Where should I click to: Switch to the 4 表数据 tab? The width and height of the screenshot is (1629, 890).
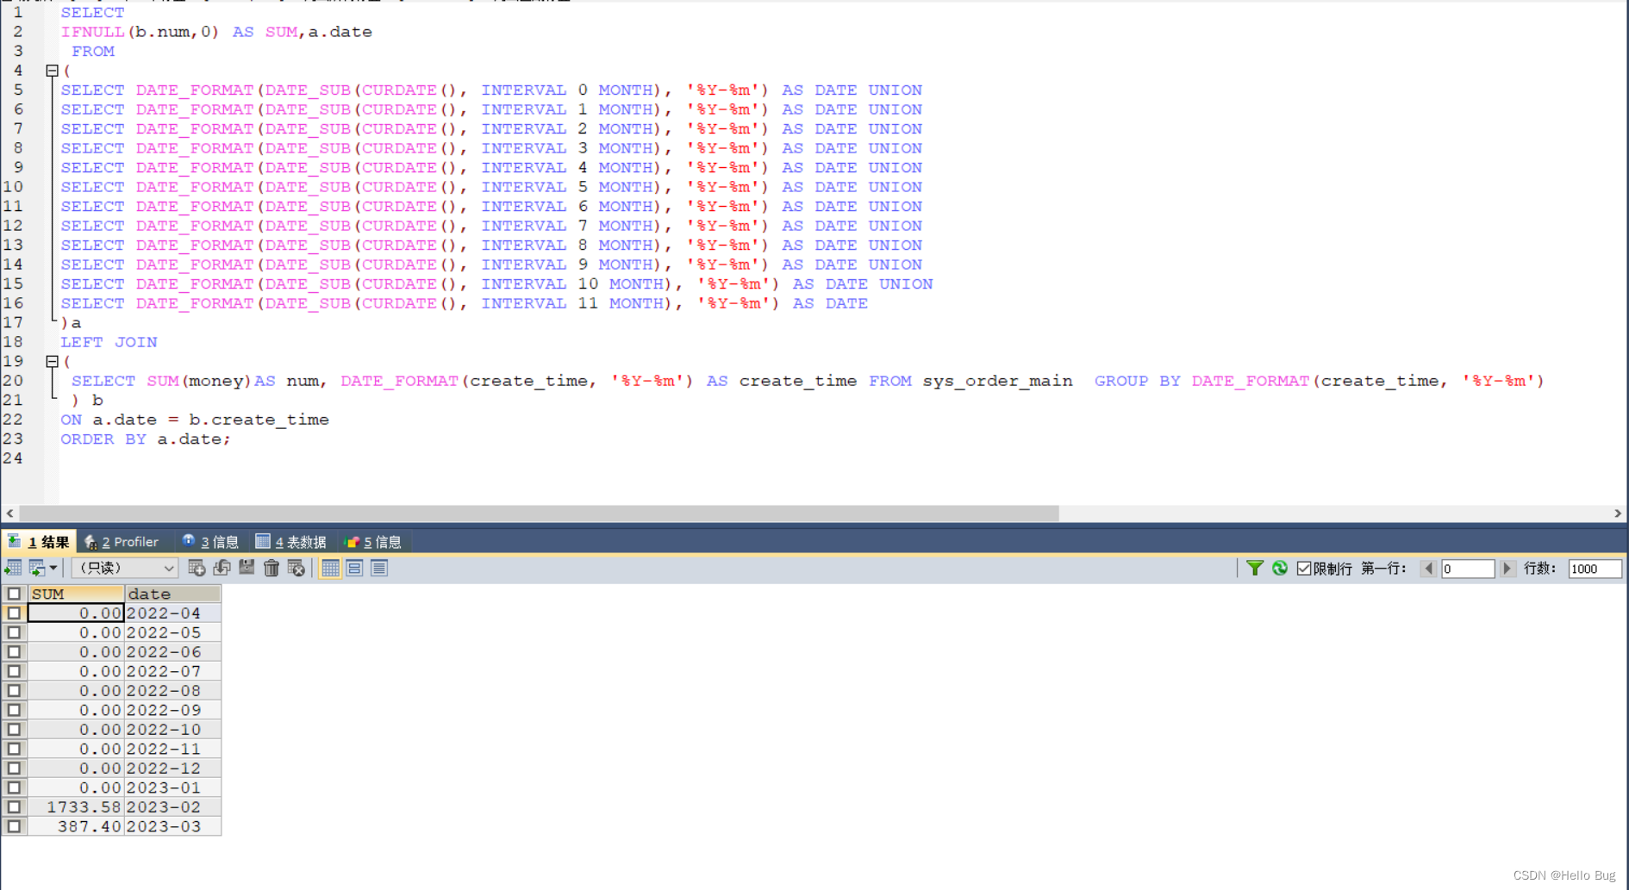tap(291, 542)
